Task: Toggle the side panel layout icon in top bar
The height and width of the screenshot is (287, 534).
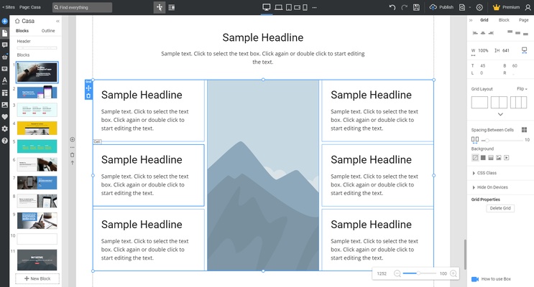Action: 172,7
